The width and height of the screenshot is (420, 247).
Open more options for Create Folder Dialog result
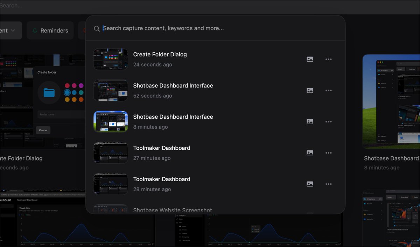(x=328, y=59)
